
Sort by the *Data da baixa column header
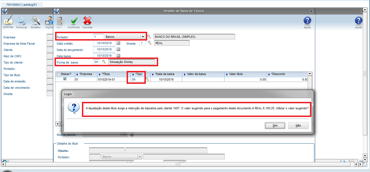point(166,74)
